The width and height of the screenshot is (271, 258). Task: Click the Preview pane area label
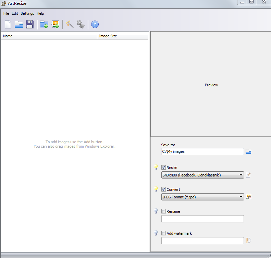(x=211, y=85)
